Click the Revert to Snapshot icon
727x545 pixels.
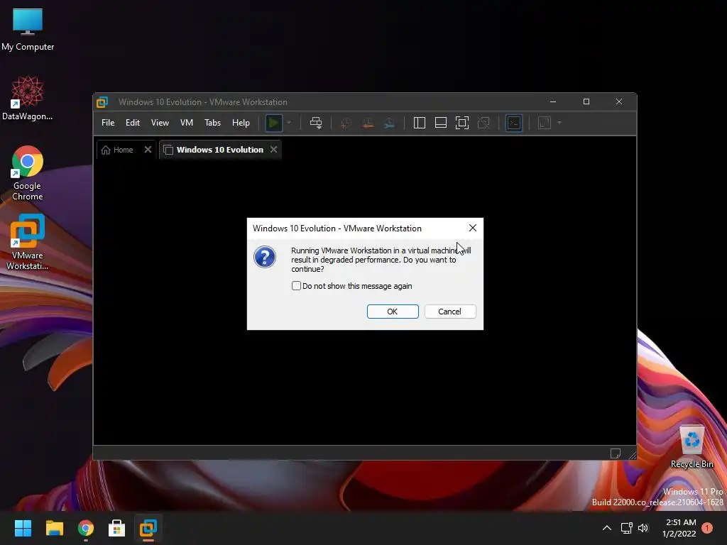click(368, 123)
